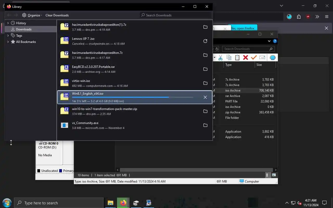The height and width of the screenshot is (208, 333).
Task: Open the Firefox account icon in the toolbar
Action: tap(289, 17)
